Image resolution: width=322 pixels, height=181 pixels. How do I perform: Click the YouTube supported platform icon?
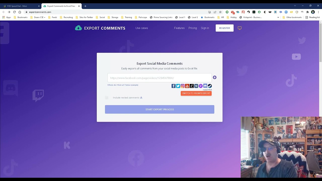click(187, 86)
